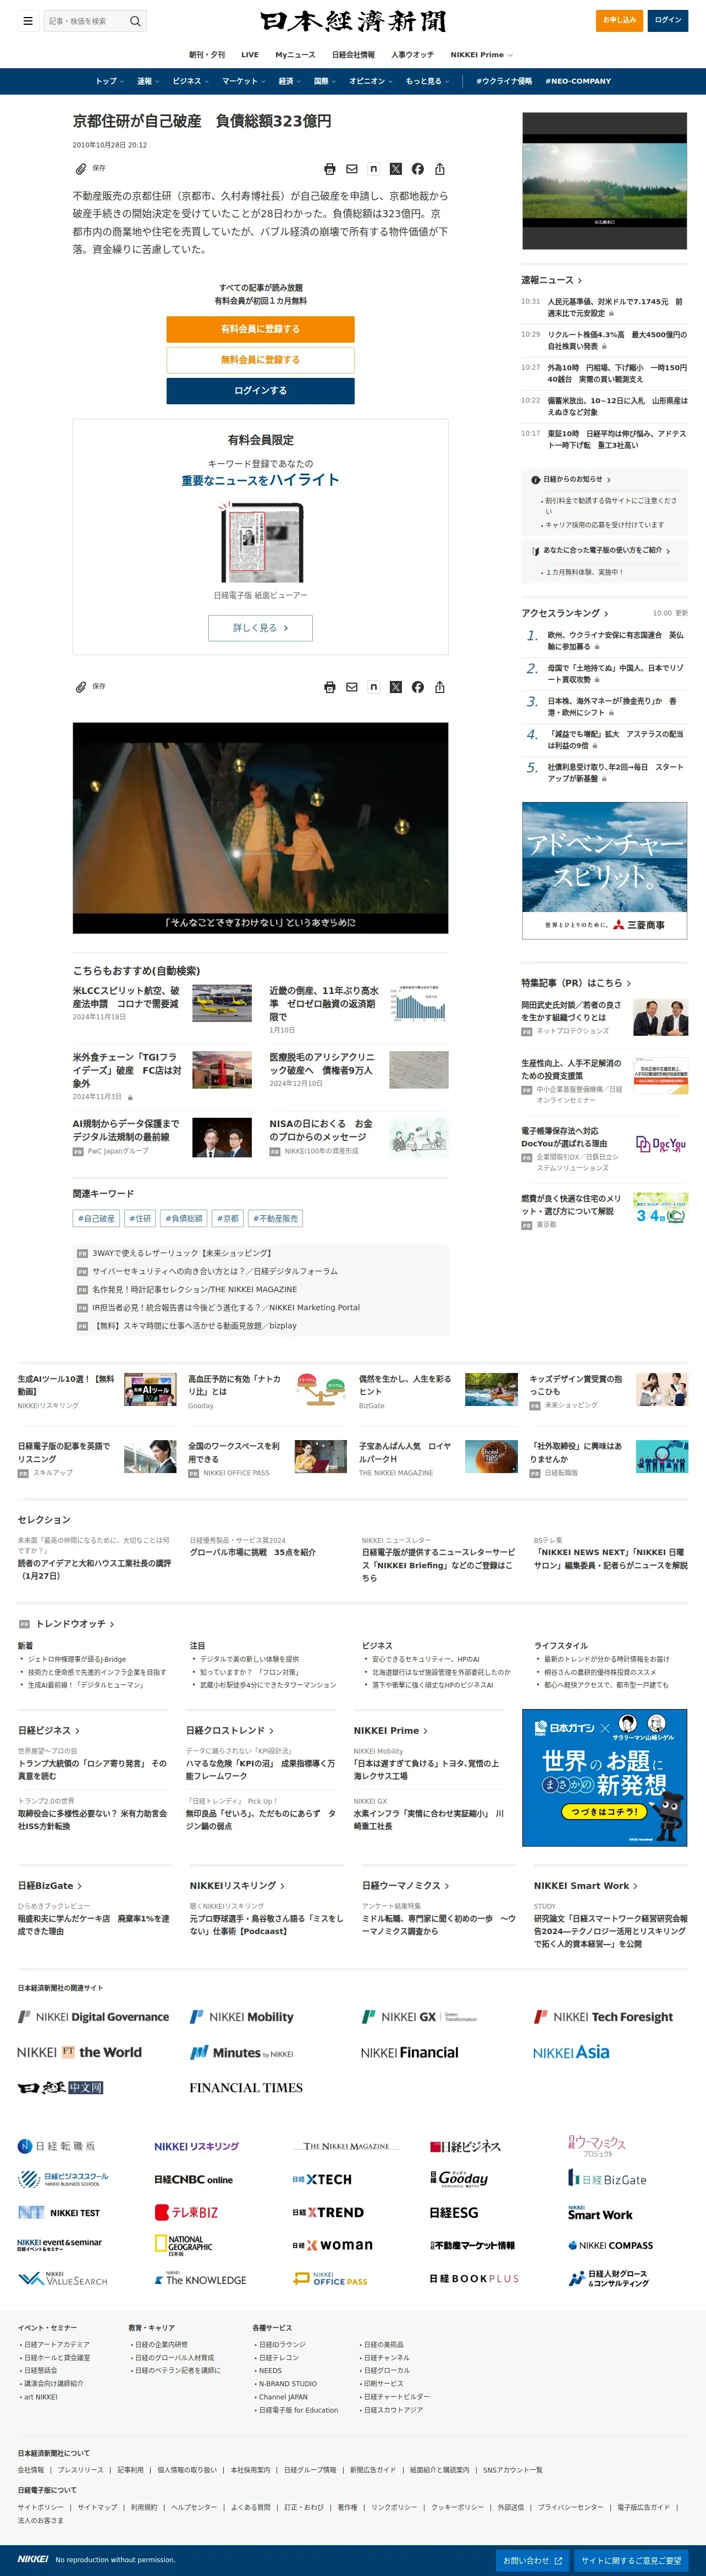The width and height of the screenshot is (706, 2576).
Task: Click 有料会員に登録する orange button
Action: [x=260, y=329]
